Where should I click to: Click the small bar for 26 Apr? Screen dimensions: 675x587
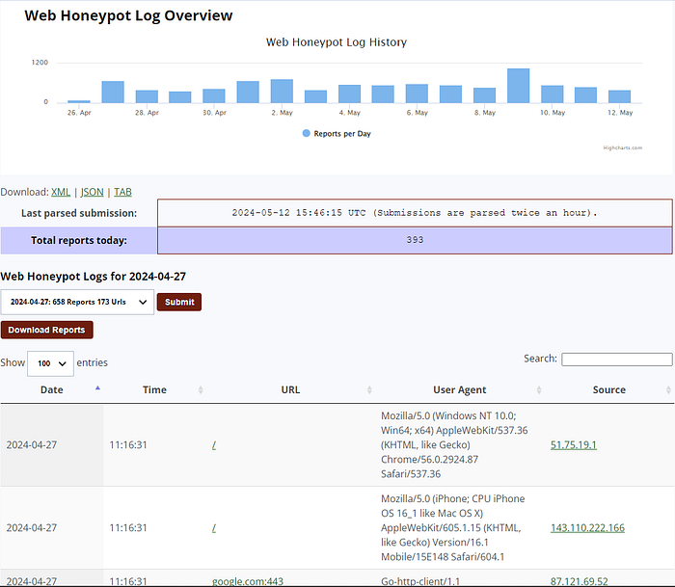[x=79, y=101]
